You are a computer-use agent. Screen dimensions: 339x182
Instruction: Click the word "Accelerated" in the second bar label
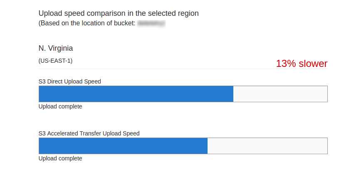click(x=62, y=133)
